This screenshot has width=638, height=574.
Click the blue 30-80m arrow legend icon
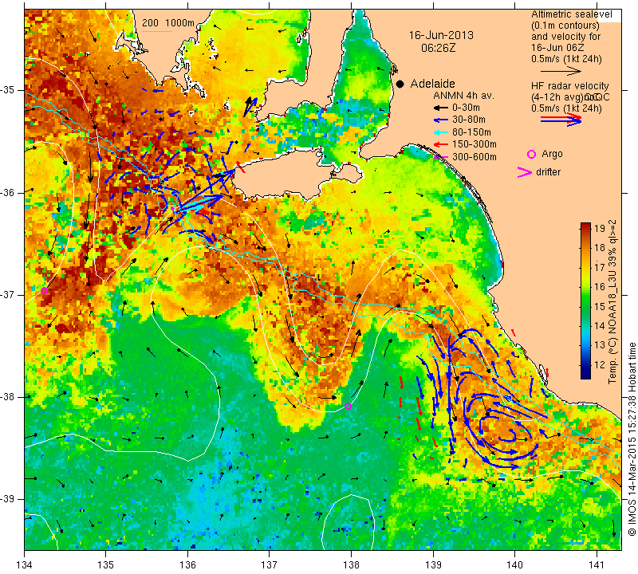pos(440,120)
